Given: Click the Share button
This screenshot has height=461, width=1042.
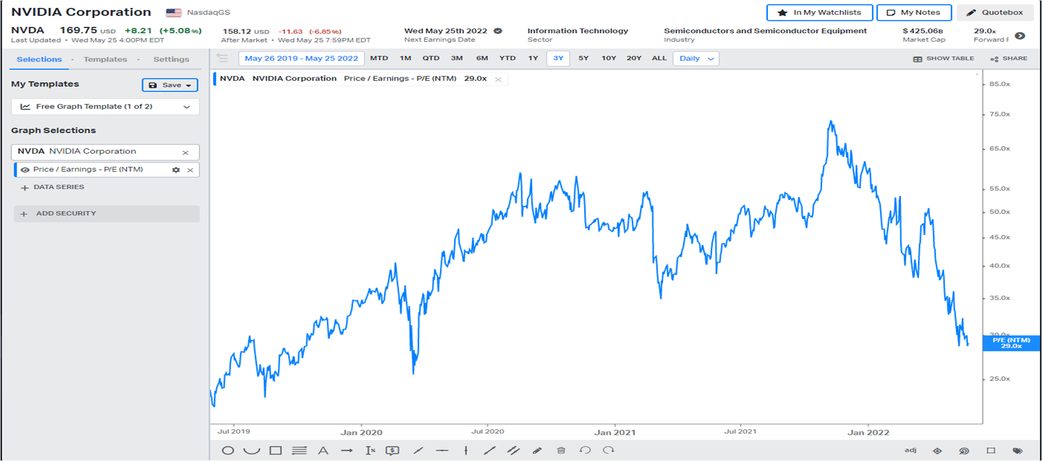Looking at the screenshot, I should coord(1009,59).
